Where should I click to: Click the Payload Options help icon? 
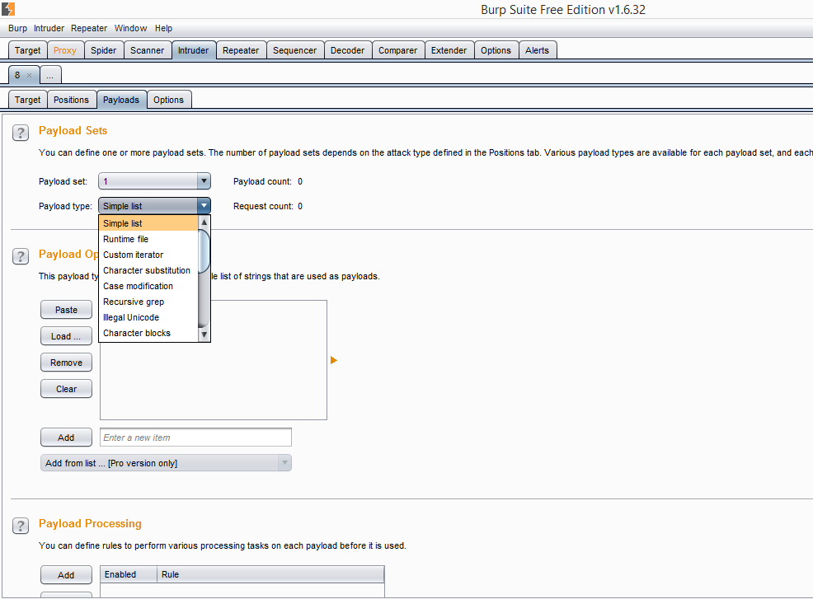tap(21, 256)
